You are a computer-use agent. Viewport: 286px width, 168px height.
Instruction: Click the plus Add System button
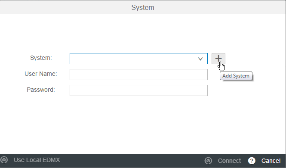tap(218, 59)
